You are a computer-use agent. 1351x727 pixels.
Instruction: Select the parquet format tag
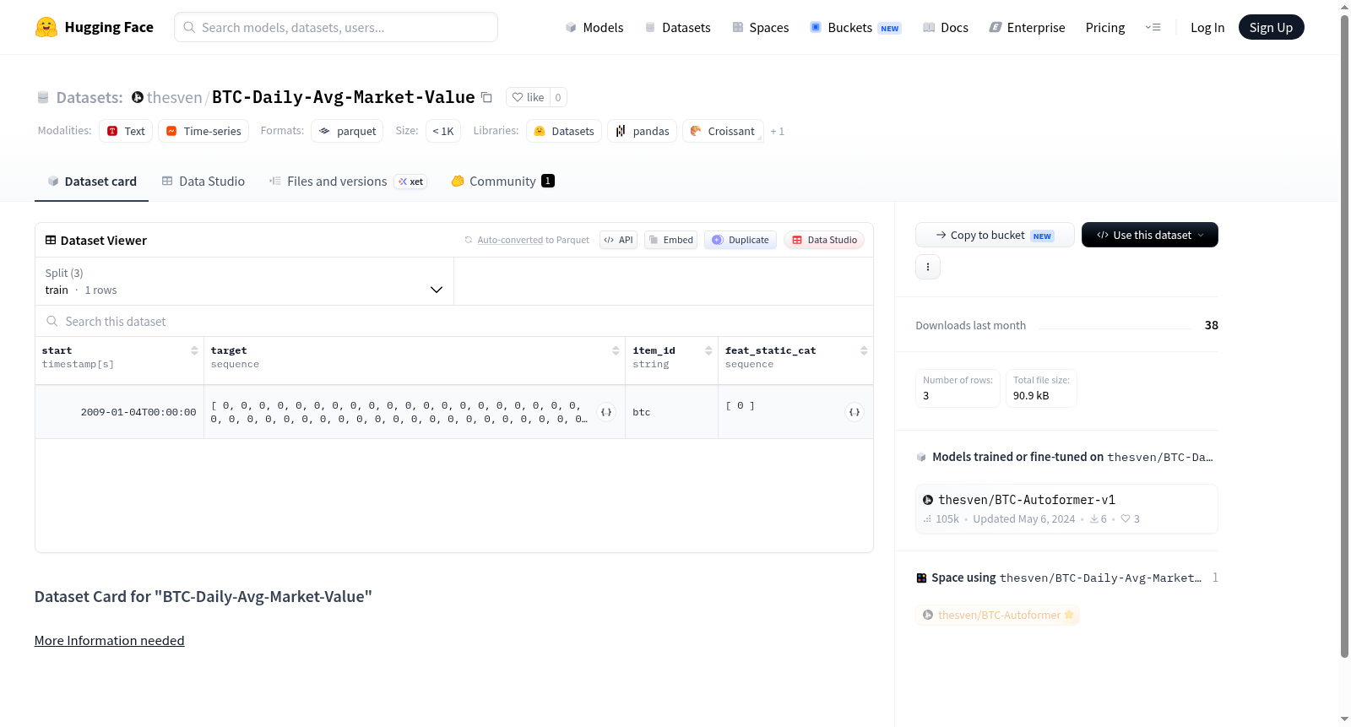pos(347,131)
